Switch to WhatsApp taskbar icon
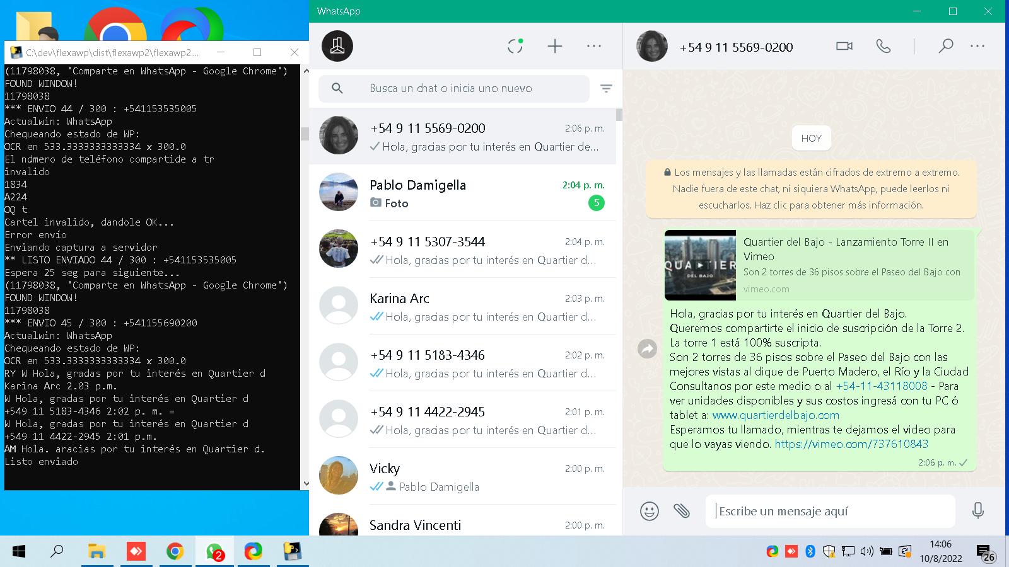 pos(214,552)
